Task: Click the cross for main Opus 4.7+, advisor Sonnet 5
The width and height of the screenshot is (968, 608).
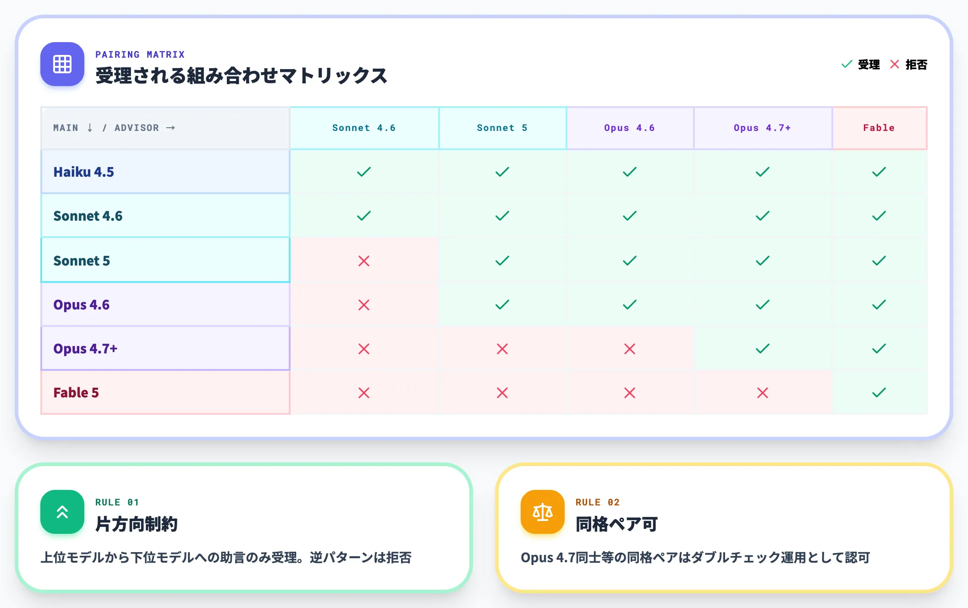Action: pos(502,349)
